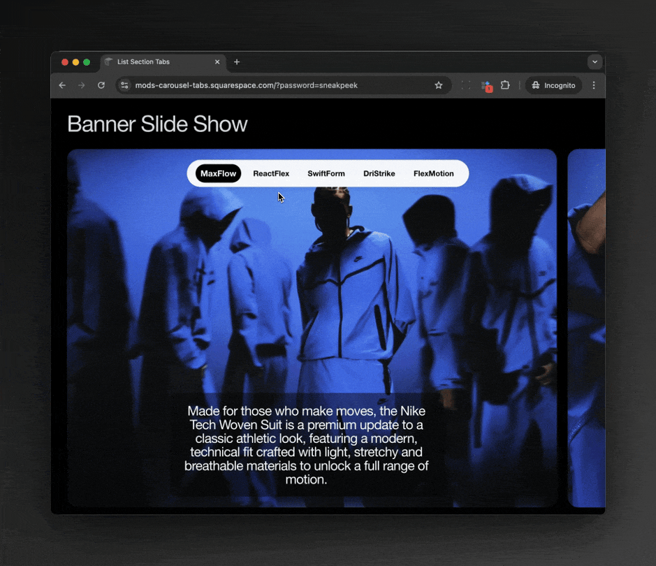Show the FlexMotion slide tab

pyautogui.click(x=433, y=173)
